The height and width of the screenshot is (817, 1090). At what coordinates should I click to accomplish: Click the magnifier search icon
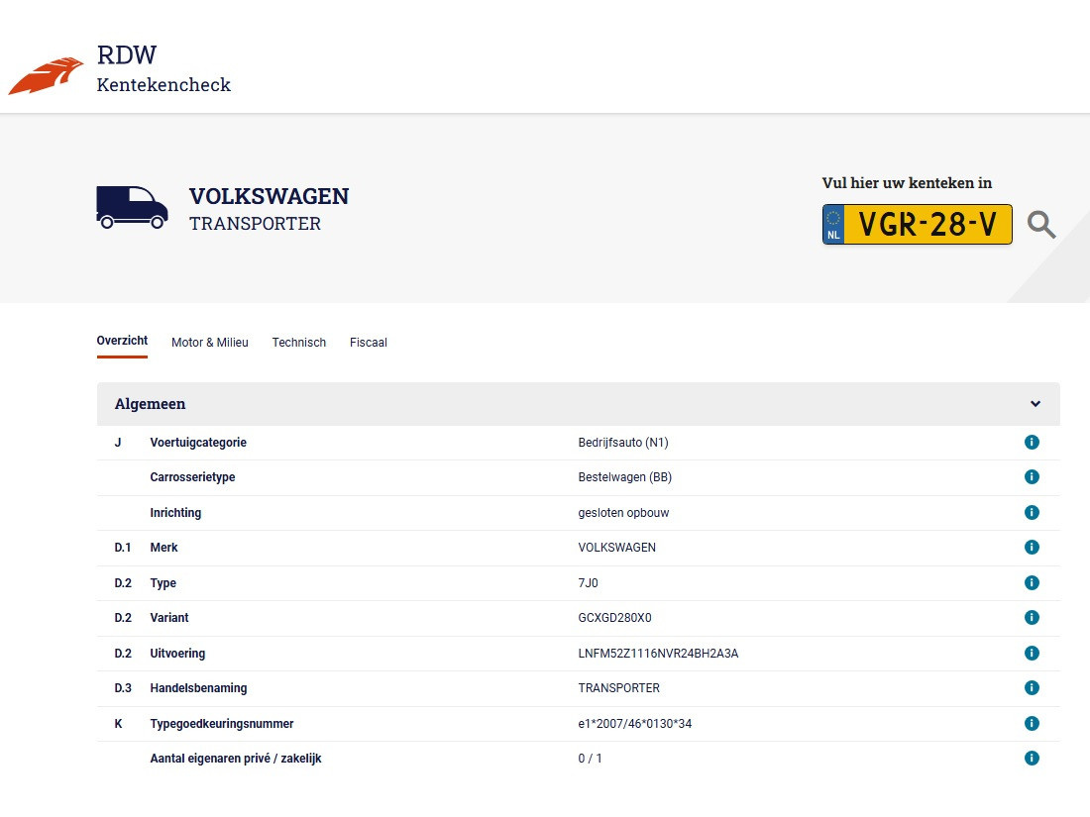(1041, 225)
